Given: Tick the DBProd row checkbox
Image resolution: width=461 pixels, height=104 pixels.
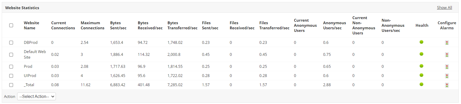Looking at the screenshot, I should (11, 43).
